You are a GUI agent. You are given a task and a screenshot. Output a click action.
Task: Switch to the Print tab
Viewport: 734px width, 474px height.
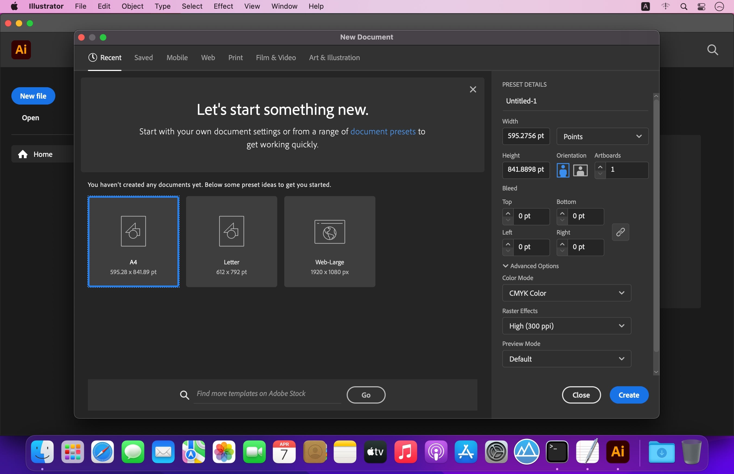[x=235, y=57]
